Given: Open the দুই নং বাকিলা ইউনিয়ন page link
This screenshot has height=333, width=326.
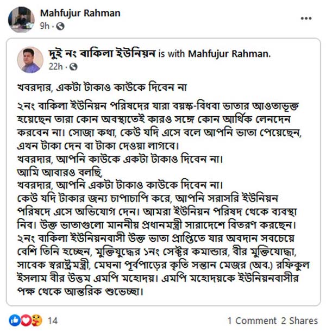Looking at the screenshot, I should point(102,54).
